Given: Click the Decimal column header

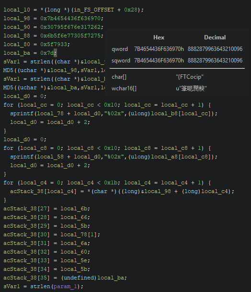Looking at the screenshot, I should pos(215,37).
